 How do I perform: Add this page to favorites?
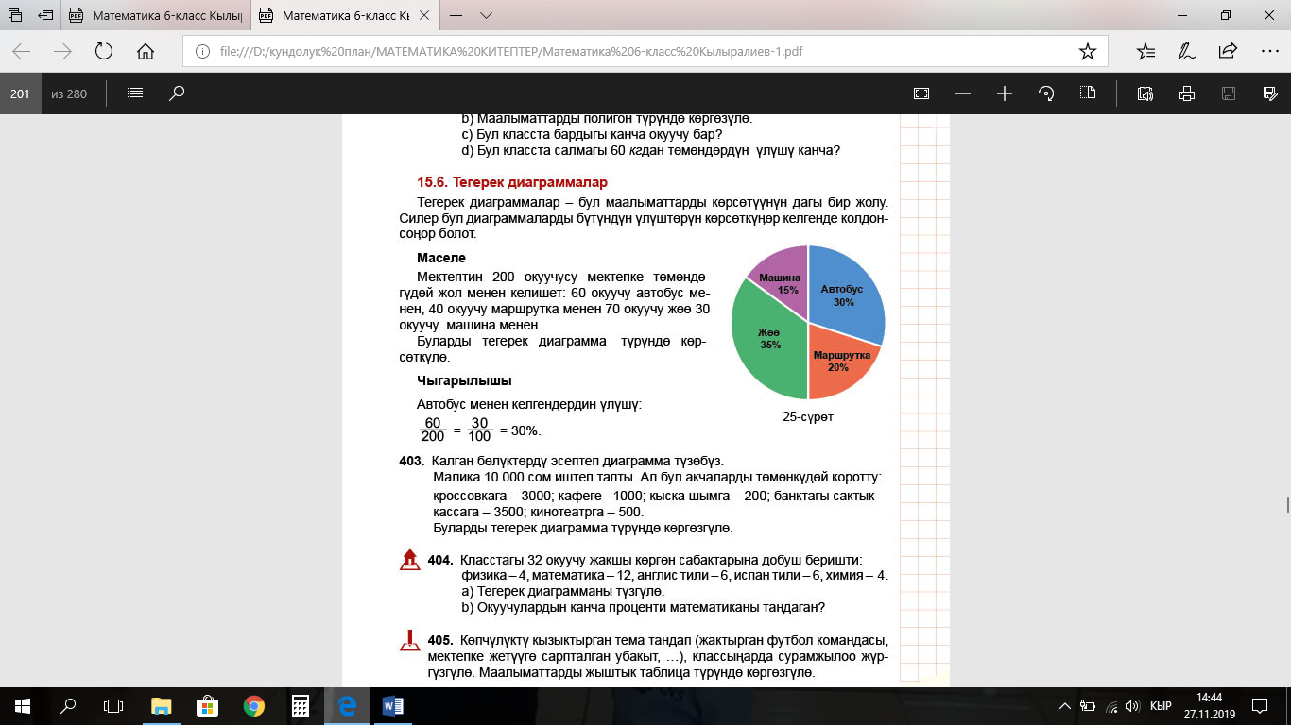point(1088,51)
